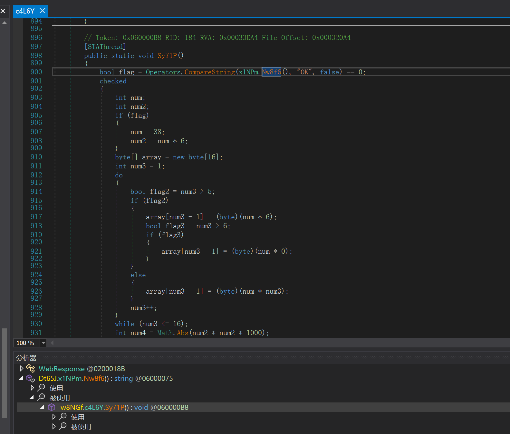Collapse 被使用 under Nw8f6 node
The width and height of the screenshot is (510, 434).
pos(32,398)
